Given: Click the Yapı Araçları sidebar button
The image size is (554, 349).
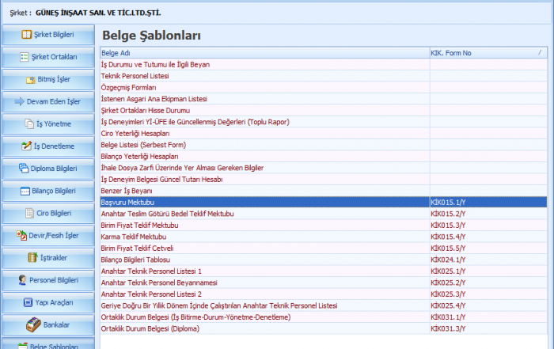Looking at the screenshot, I should click(47, 302).
